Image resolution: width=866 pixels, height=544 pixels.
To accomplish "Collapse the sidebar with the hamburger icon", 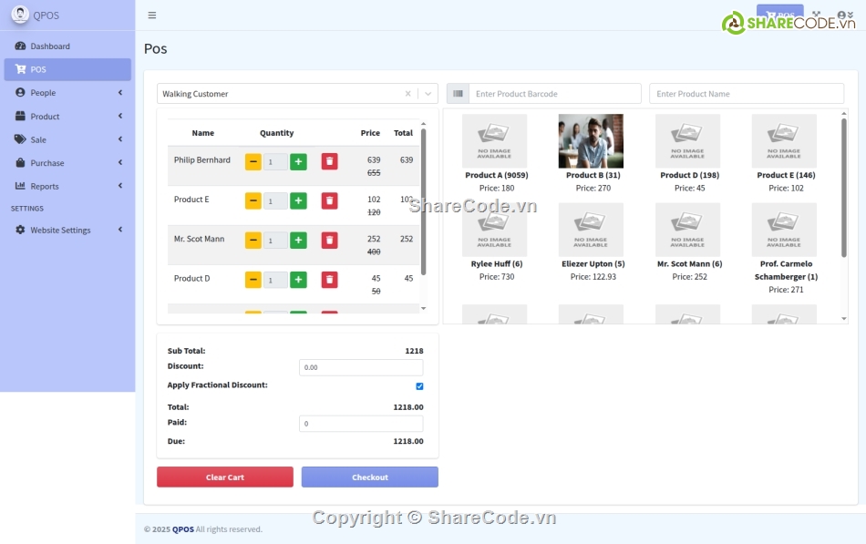I will 151,15.
